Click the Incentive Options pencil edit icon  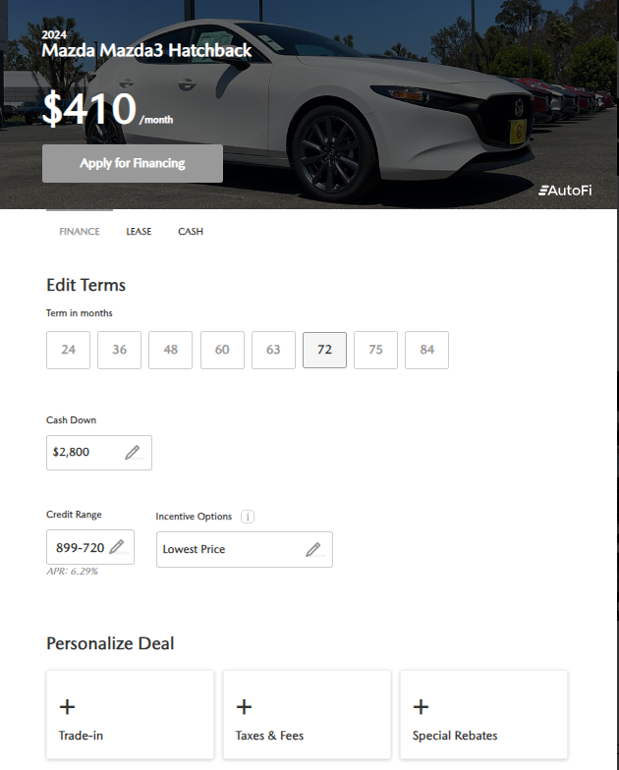tap(313, 549)
